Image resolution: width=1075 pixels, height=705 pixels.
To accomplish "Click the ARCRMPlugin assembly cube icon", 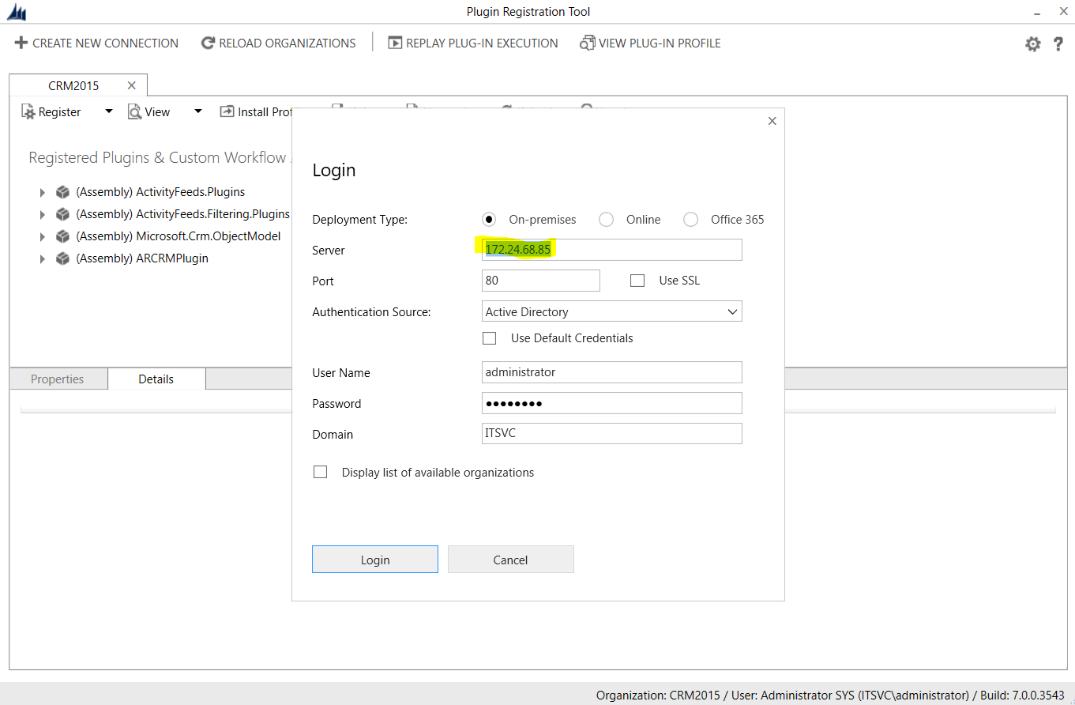I will (63, 258).
